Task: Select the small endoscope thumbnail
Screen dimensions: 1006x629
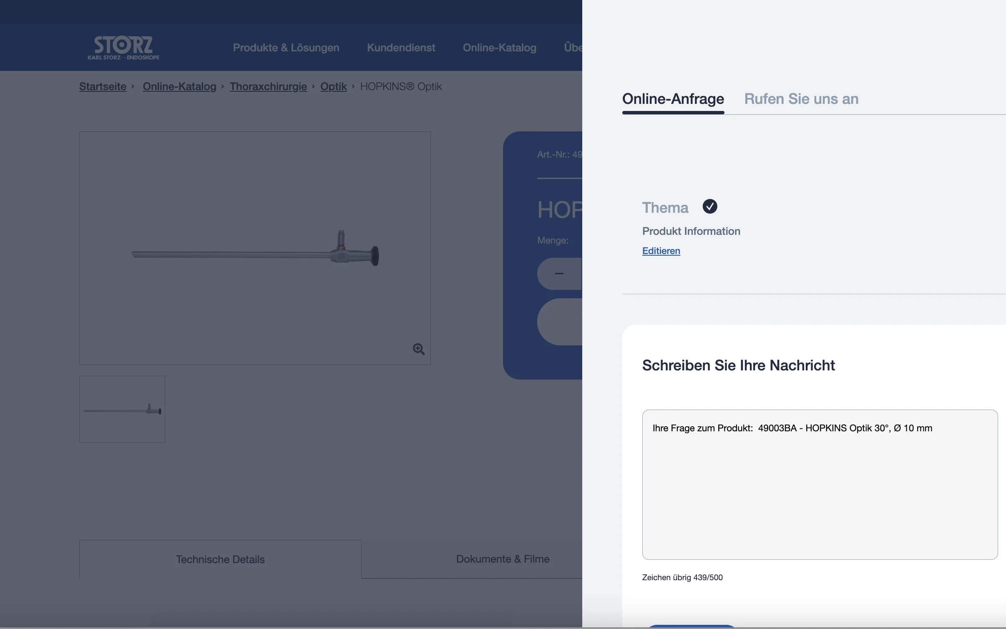Action: tap(122, 409)
